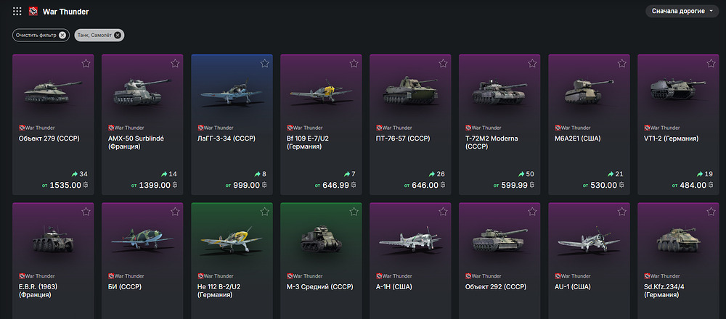
Task: Click the share arrow icon on ПТ-76-57
Action: point(431,174)
